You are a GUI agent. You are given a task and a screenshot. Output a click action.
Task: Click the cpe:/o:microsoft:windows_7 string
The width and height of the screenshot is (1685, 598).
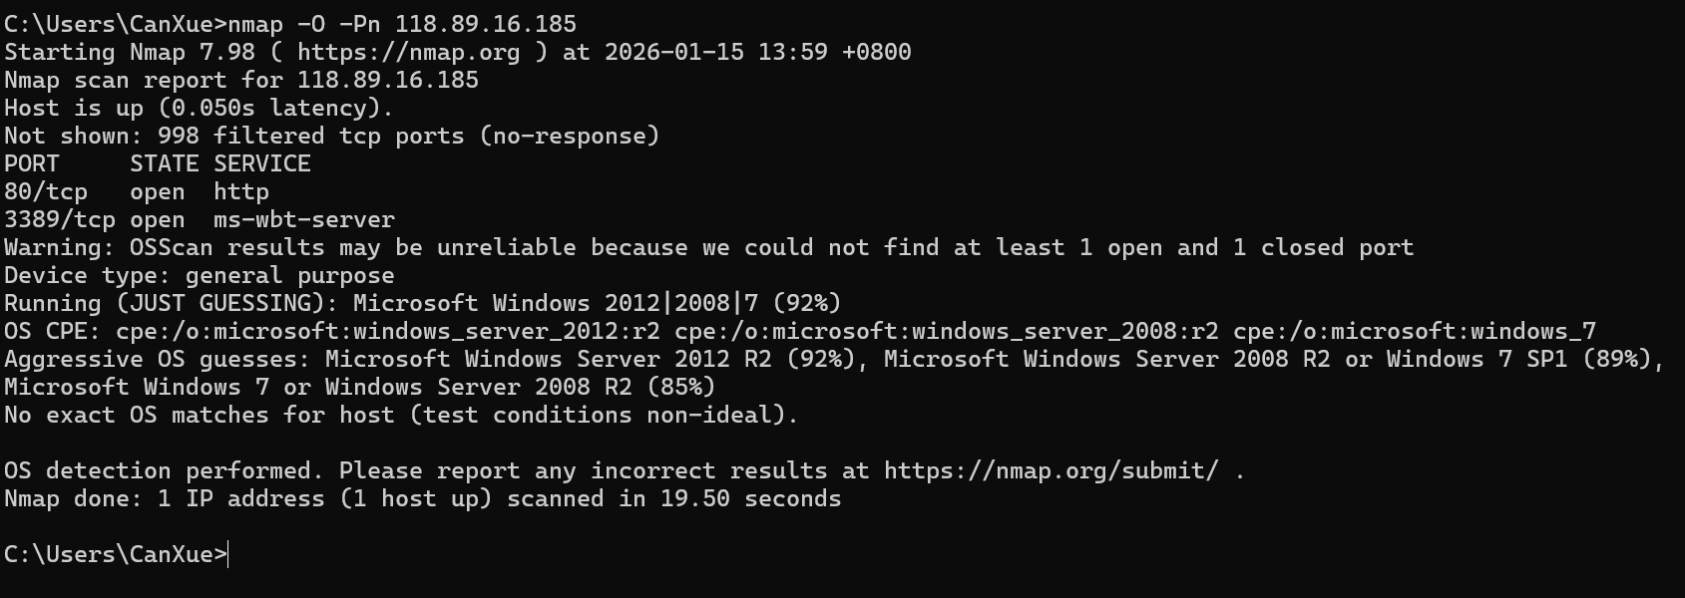[1414, 331]
